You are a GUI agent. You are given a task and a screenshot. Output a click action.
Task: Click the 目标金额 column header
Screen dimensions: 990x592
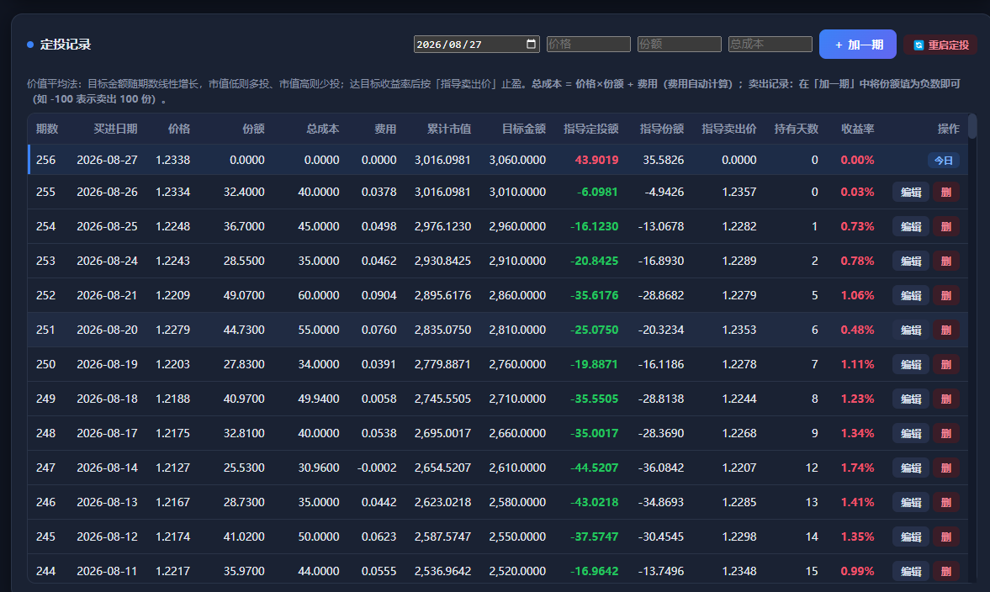(523, 129)
